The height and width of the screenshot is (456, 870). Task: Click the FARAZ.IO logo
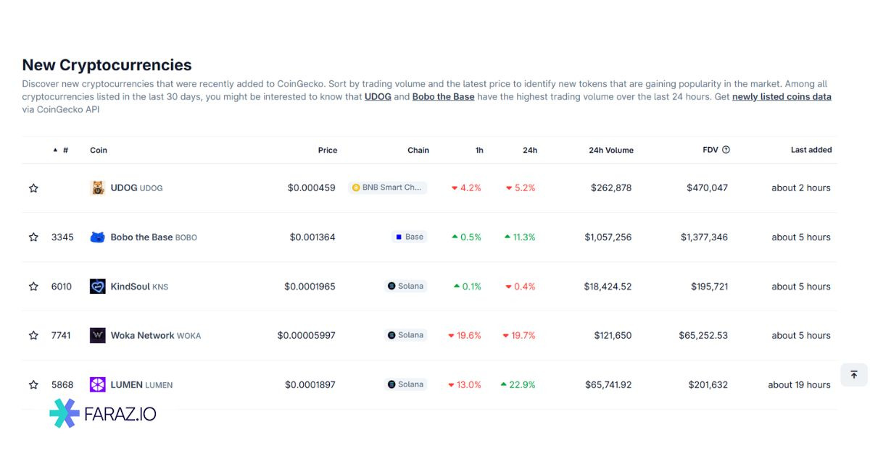coord(103,413)
